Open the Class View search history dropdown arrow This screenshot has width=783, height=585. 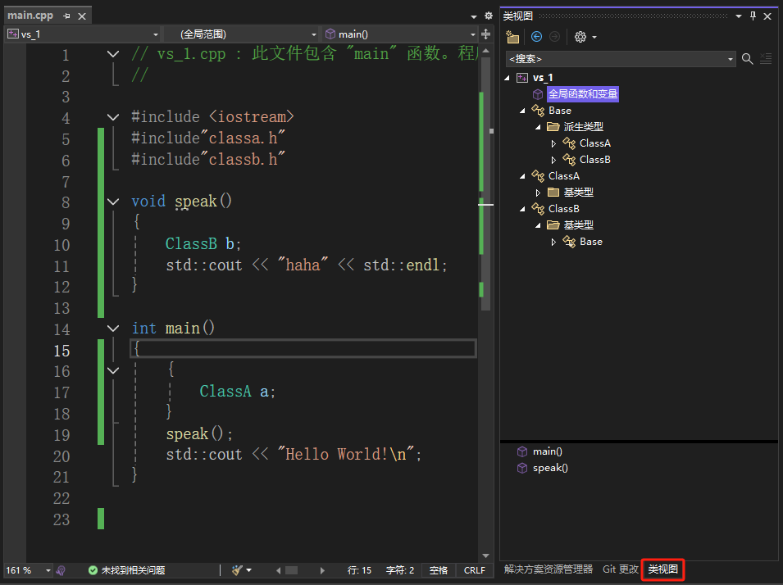pyautogui.click(x=731, y=59)
